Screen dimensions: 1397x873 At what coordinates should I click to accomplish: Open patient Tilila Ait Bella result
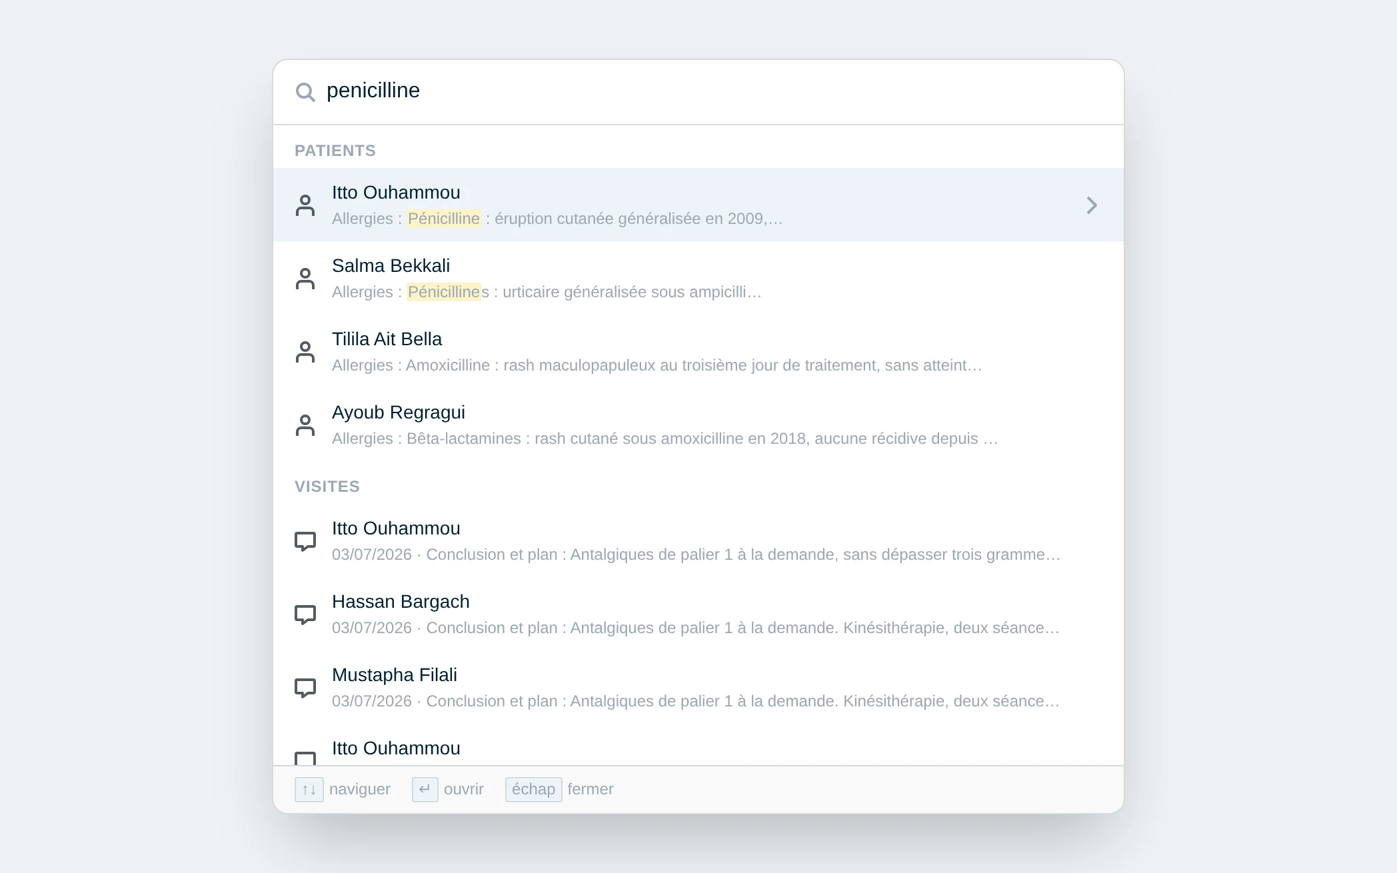tap(698, 351)
